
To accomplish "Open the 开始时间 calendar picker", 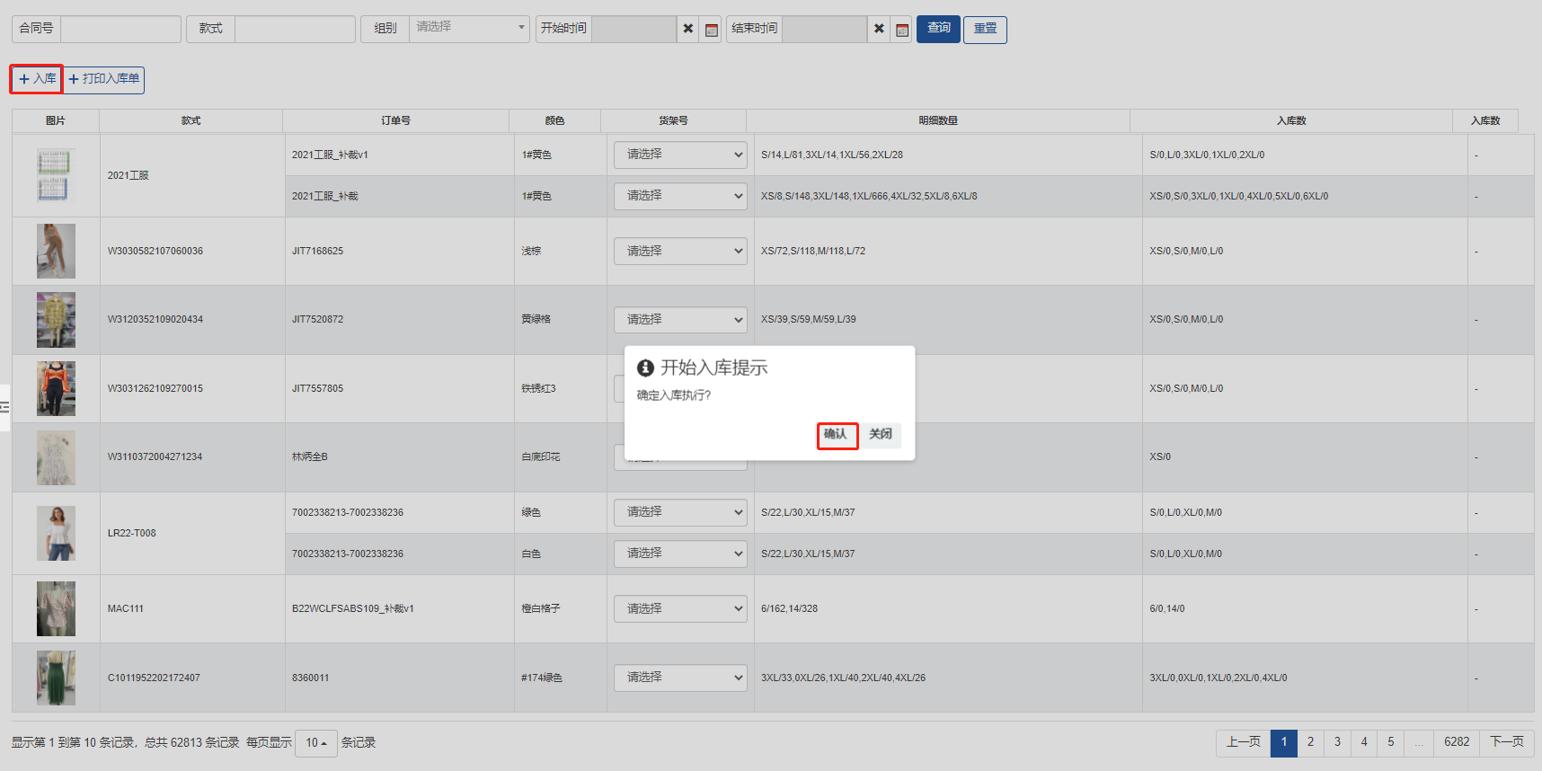I will pyautogui.click(x=711, y=30).
